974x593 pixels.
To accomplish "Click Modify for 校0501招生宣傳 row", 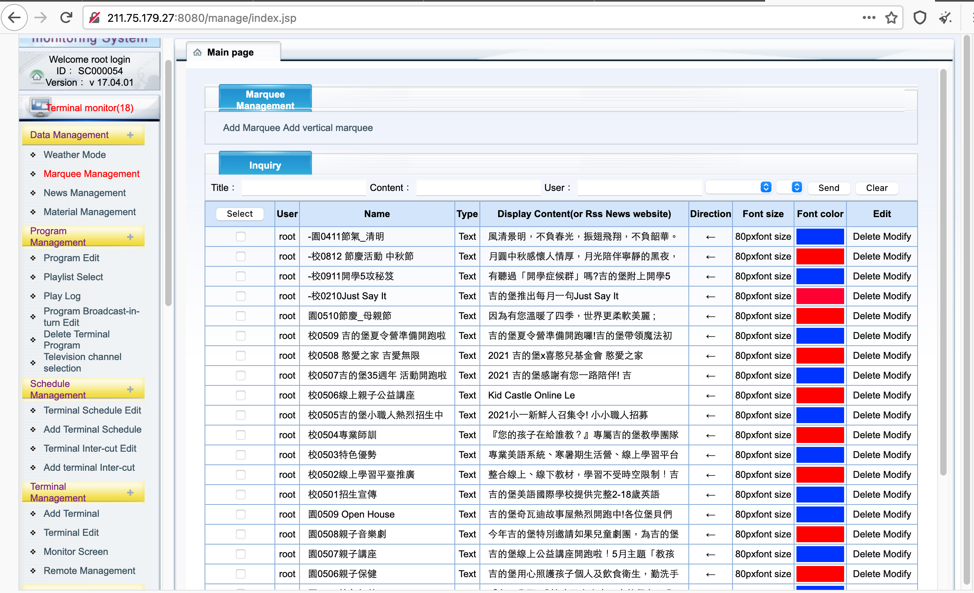I will point(897,495).
